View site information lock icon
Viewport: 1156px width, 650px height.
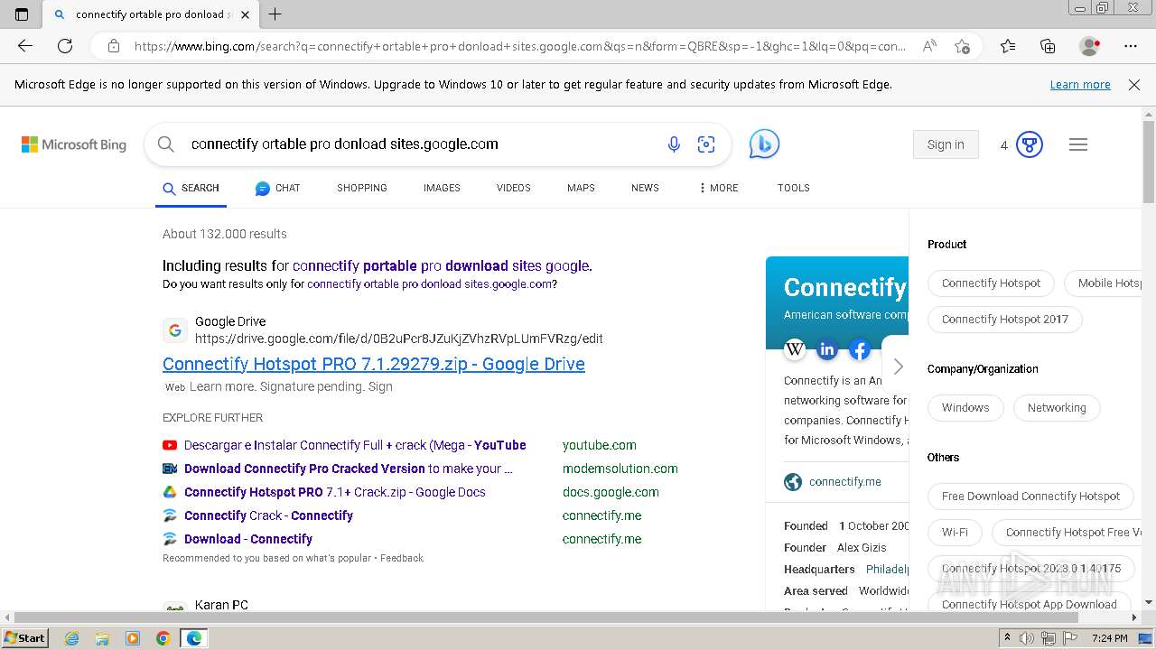click(114, 46)
